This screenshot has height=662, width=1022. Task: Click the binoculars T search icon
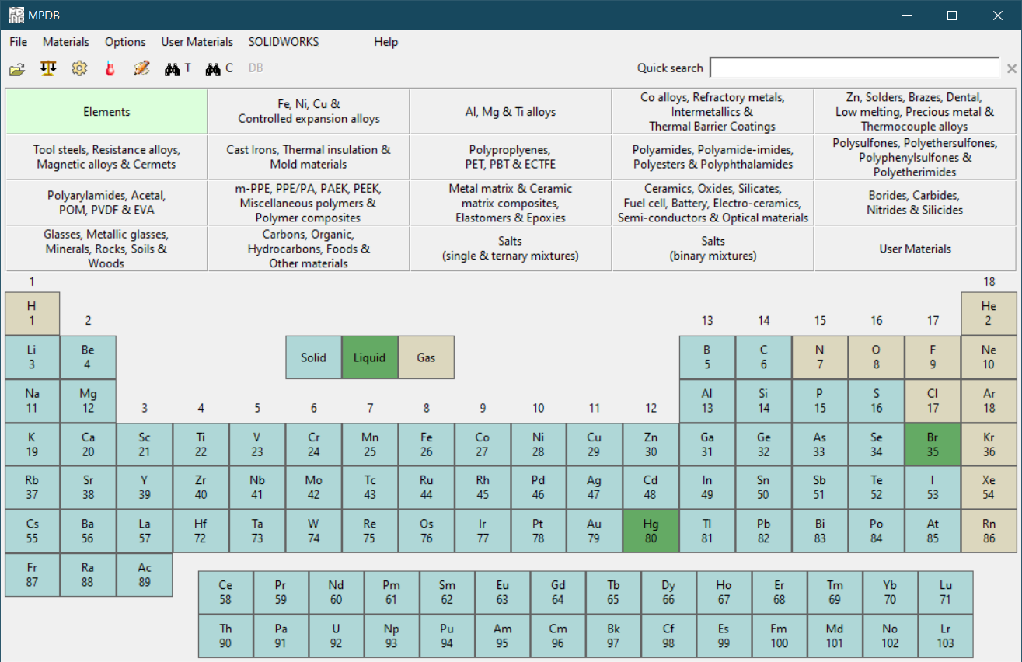pos(177,68)
